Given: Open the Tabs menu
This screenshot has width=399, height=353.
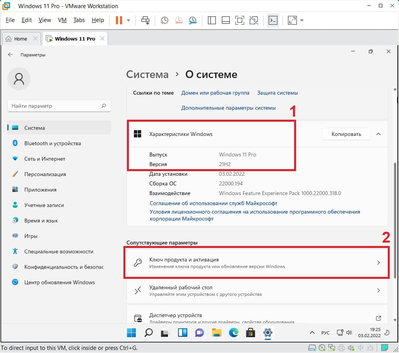Looking at the screenshot, I should coord(79,20).
